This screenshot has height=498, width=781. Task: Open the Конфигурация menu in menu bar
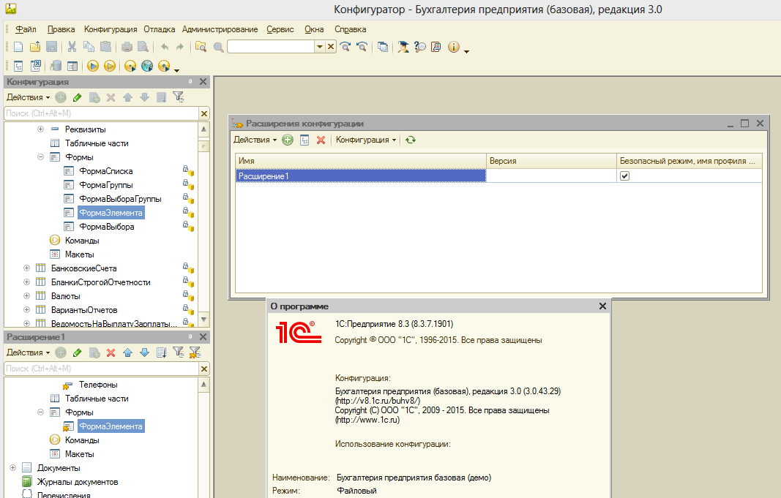click(111, 29)
